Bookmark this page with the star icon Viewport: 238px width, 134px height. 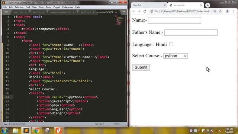pyautogui.click(x=221, y=12)
